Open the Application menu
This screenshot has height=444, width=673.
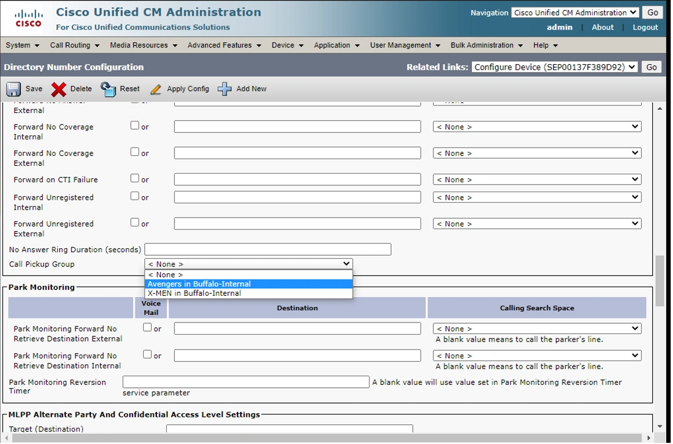click(x=336, y=45)
